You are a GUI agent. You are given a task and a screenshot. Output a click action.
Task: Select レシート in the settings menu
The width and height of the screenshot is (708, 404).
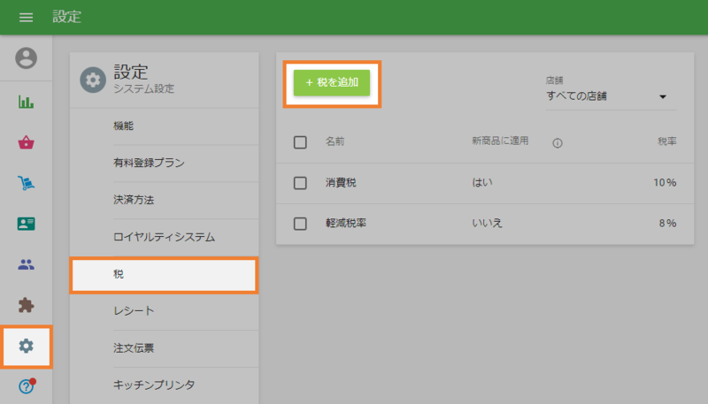pyautogui.click(x=134, y=310)
